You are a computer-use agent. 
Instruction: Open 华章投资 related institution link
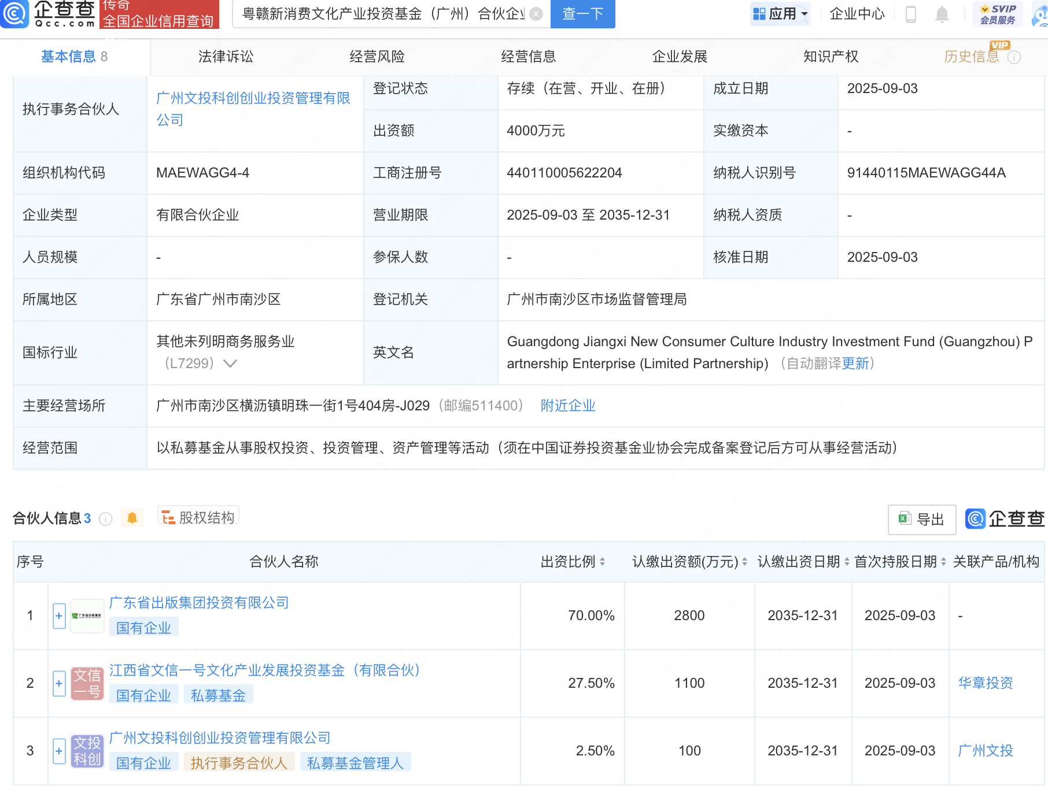coord(986,683)
